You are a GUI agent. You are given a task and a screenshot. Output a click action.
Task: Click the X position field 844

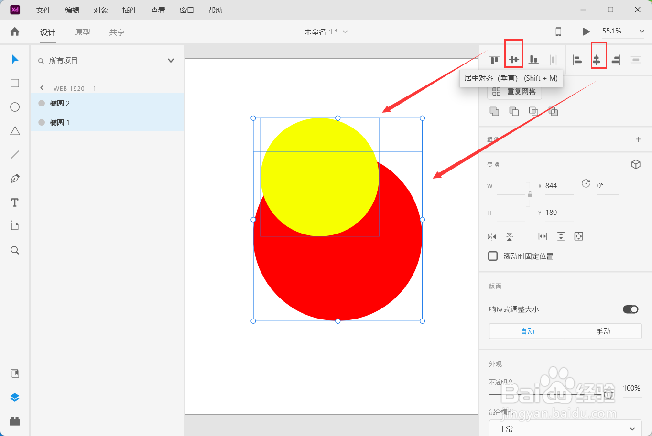click(559, 186)
